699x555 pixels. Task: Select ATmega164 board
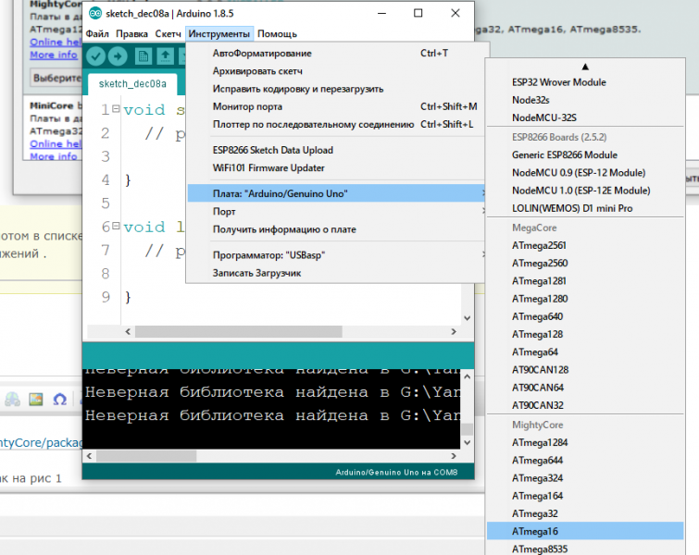coord(585,496)
